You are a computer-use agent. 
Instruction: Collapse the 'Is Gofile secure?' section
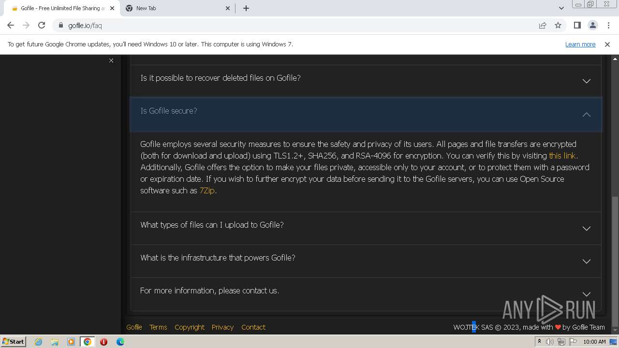click(366, 115)
